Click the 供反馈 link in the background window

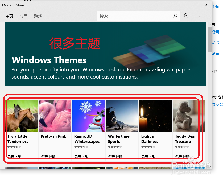click(x=217, y=104)
